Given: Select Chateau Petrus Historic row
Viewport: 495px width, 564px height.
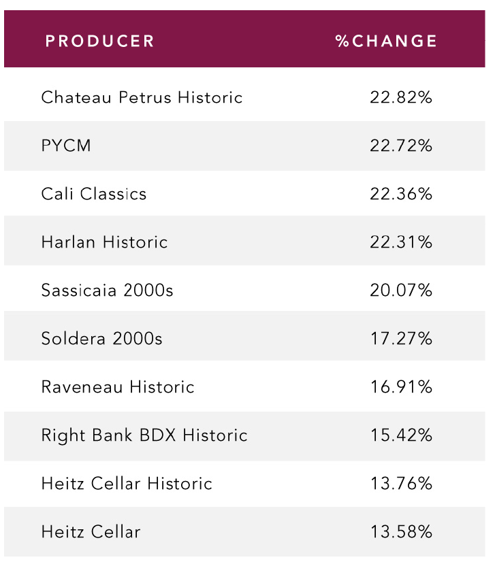Looking at the screenshot, I should point(244,97).
